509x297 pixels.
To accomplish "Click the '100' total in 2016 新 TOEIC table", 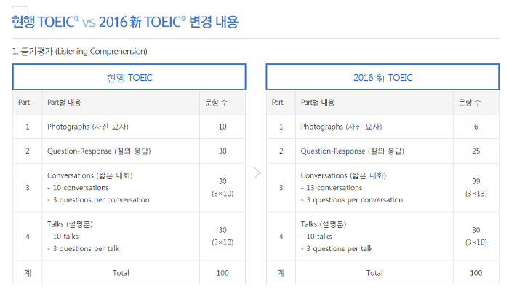I will pyautogui.click(x=476, y=273).
